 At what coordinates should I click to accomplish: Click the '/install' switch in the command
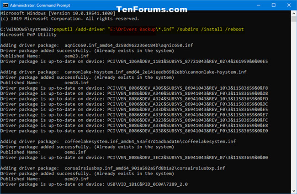tap(212, 29)
